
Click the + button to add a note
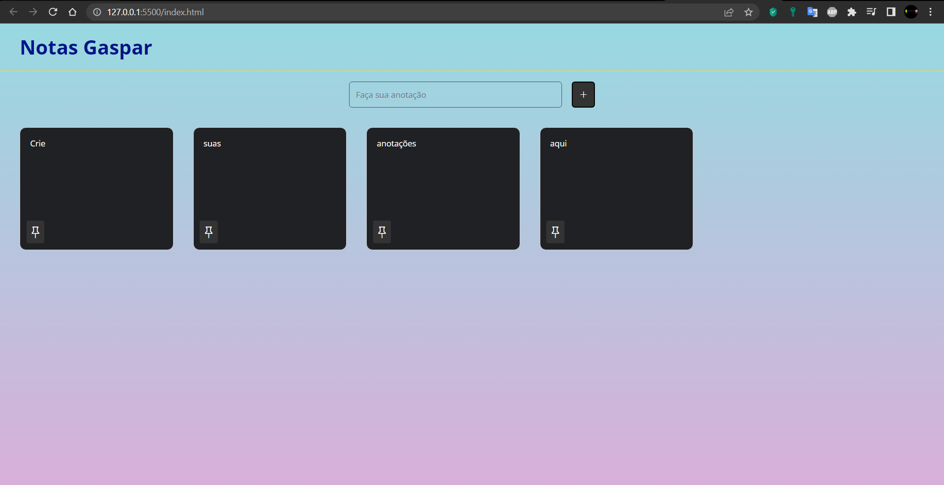tap(583, 94)
